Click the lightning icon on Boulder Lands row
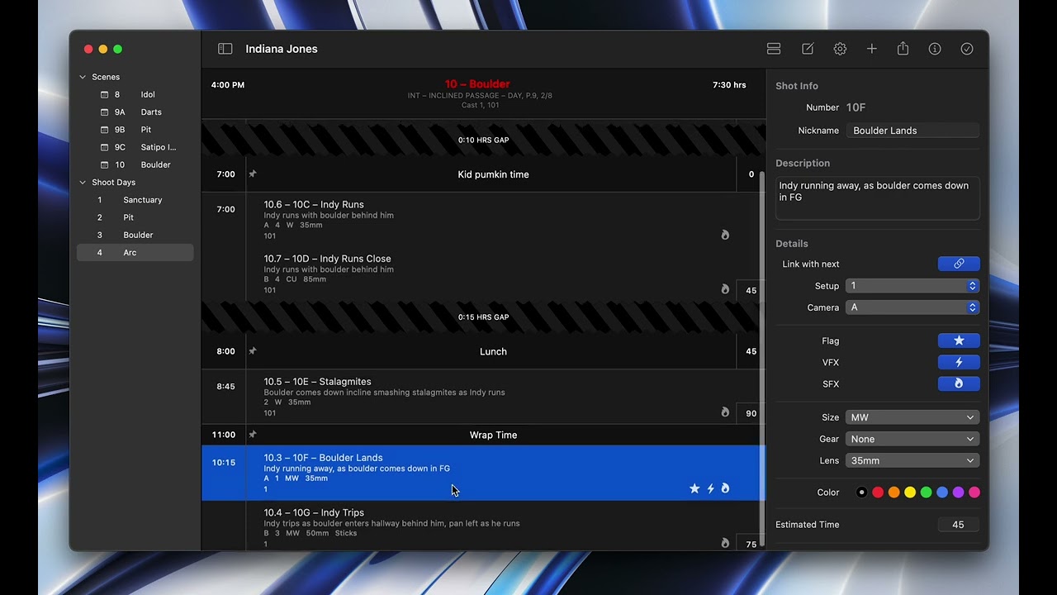 coord(710,488)
